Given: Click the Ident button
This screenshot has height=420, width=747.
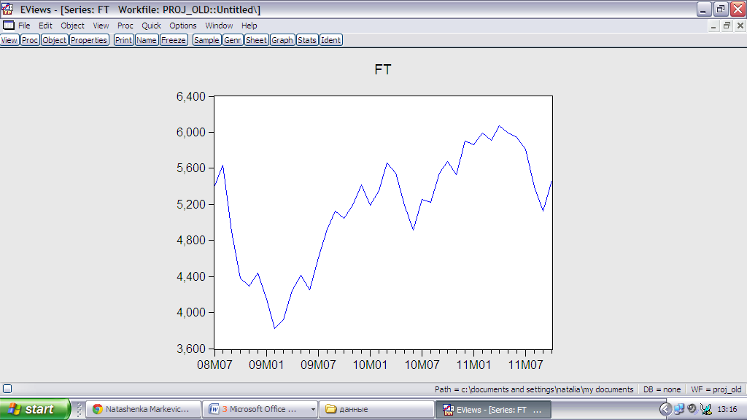Looking at the screenshot, I should click(330, 40).
